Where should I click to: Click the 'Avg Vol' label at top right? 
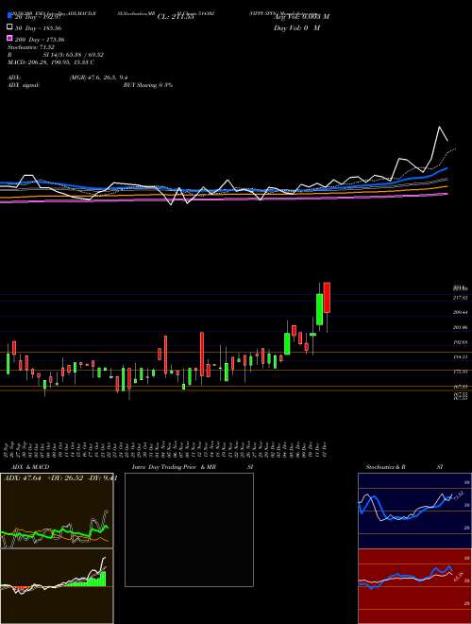[302, 17]
